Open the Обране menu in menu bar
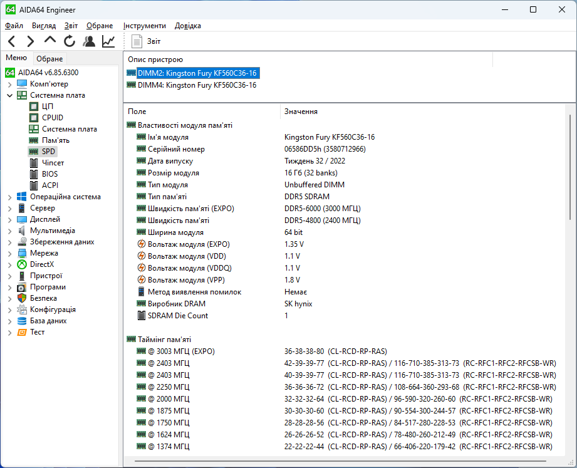Screen dimensions: 577x468 (x=100, y=26)
